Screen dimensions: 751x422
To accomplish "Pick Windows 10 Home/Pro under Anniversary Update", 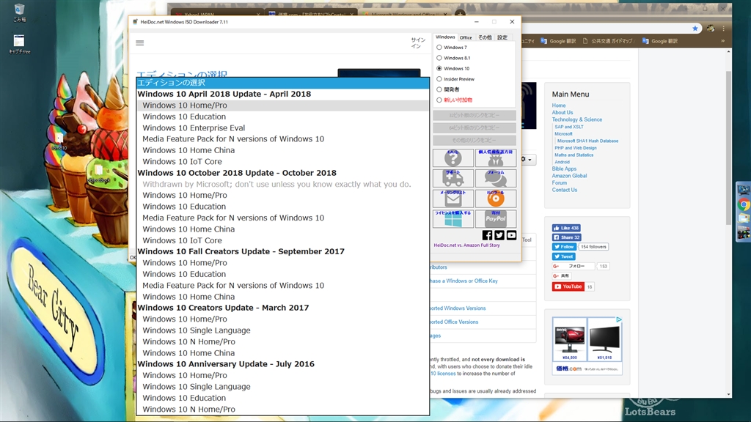I will (282, 376).
